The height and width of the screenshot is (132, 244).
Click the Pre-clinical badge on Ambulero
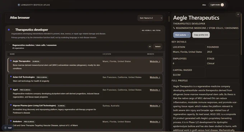29,122
